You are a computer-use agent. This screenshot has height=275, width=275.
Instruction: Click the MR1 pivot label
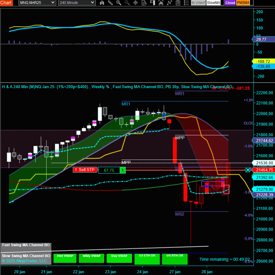(x=126, y=104)
